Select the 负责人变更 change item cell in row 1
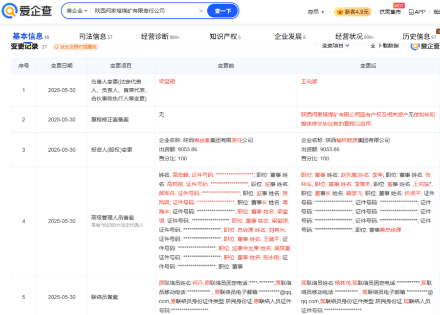 [120, 90]
